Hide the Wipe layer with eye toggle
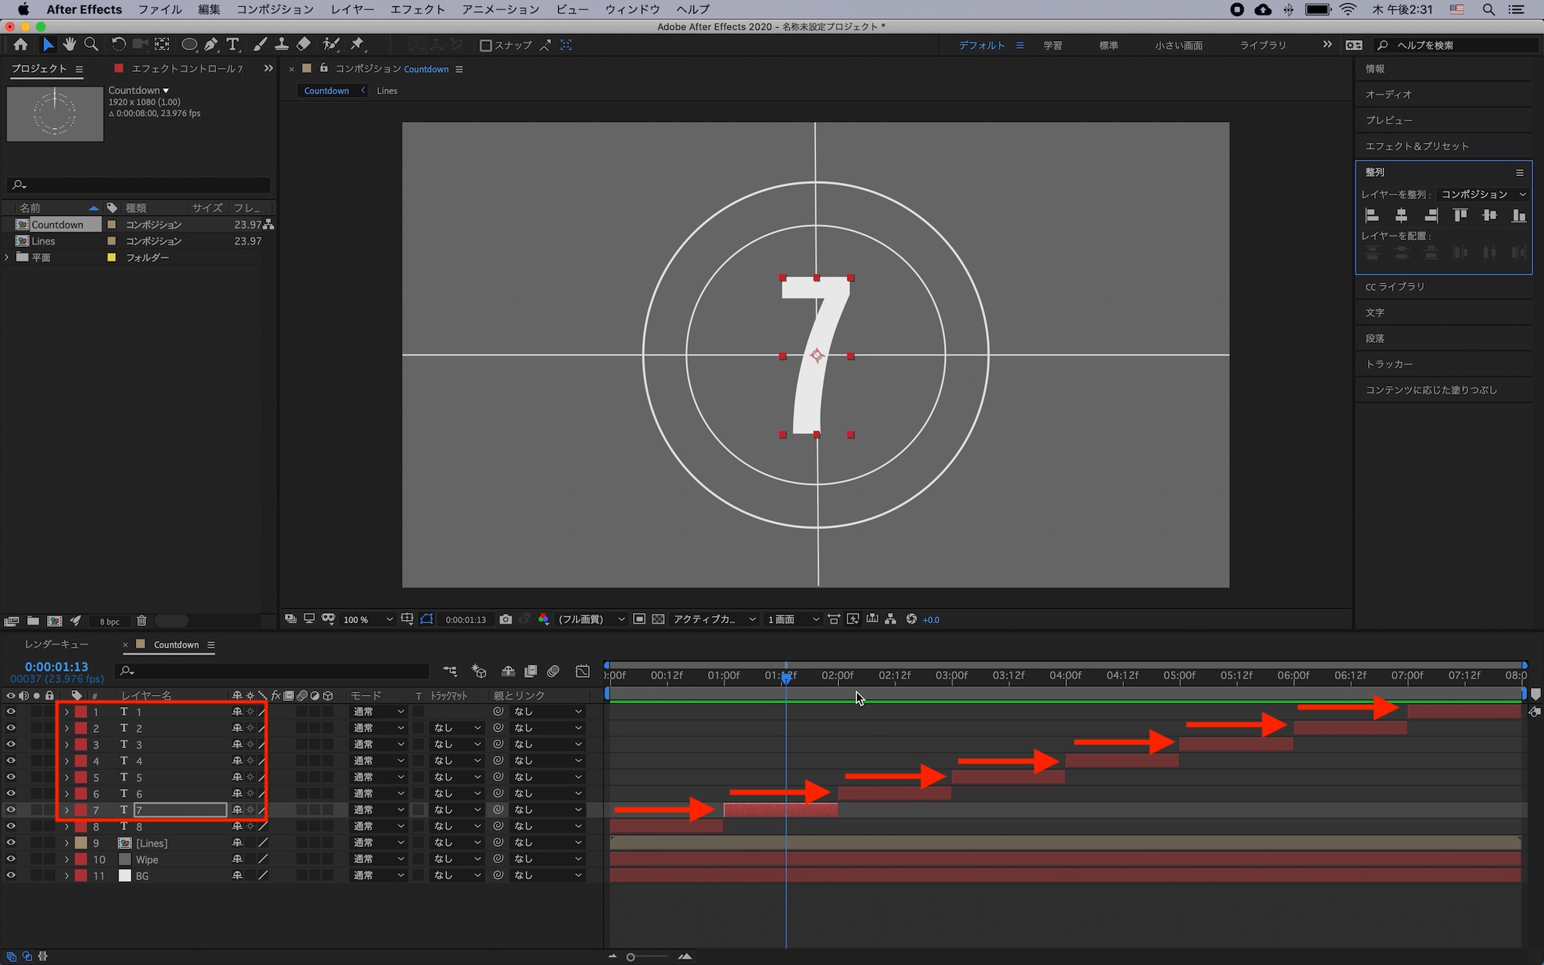 [x=11, y=859]
